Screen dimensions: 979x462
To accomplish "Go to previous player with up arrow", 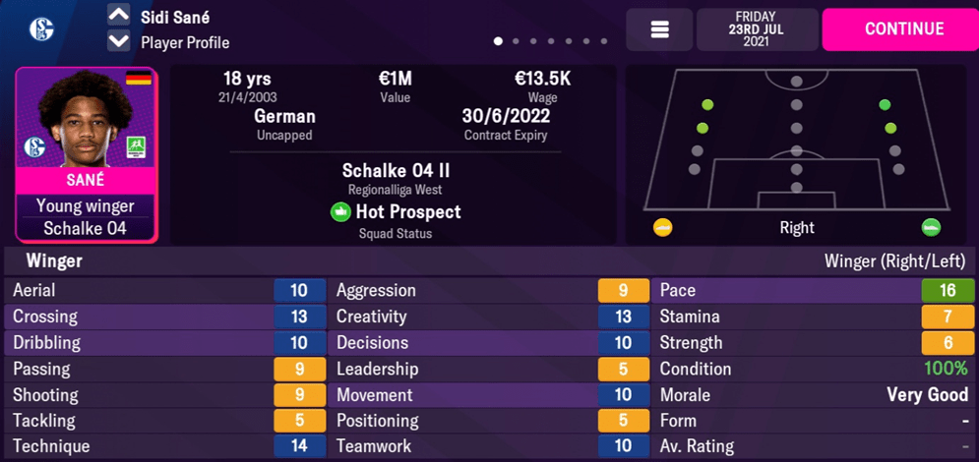I will (118, 16).
